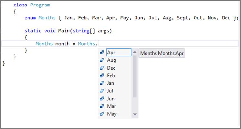Select Jun in the IntelliSense list

111,99
